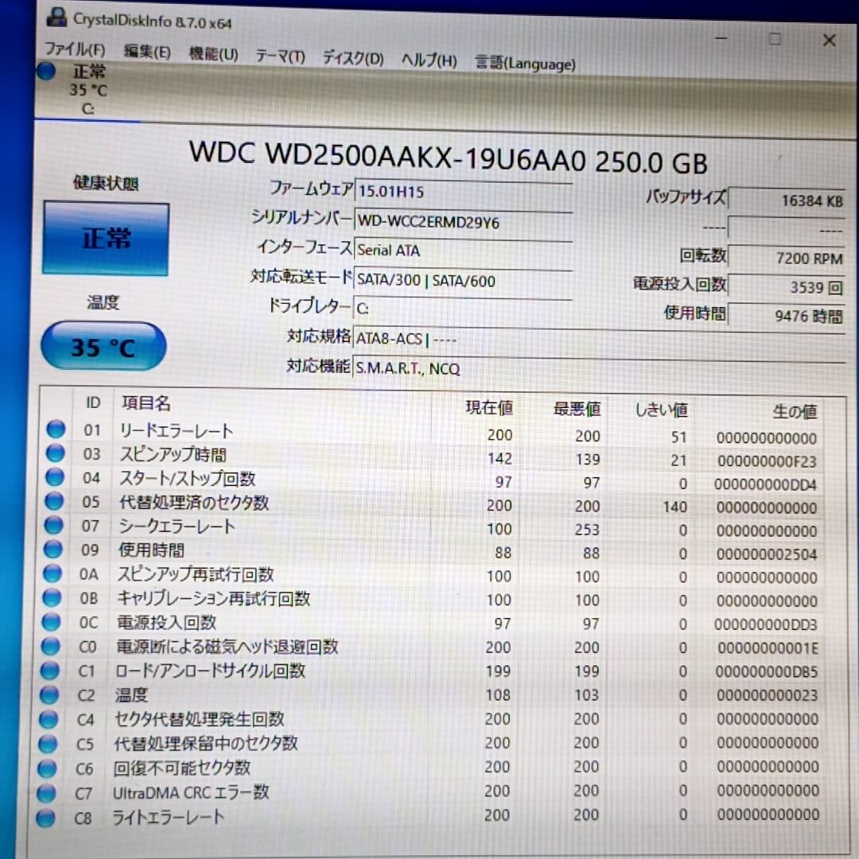Open the 編集(E) menu
The width and height of the screenshot is (859, 859).
tap(147, 52)
